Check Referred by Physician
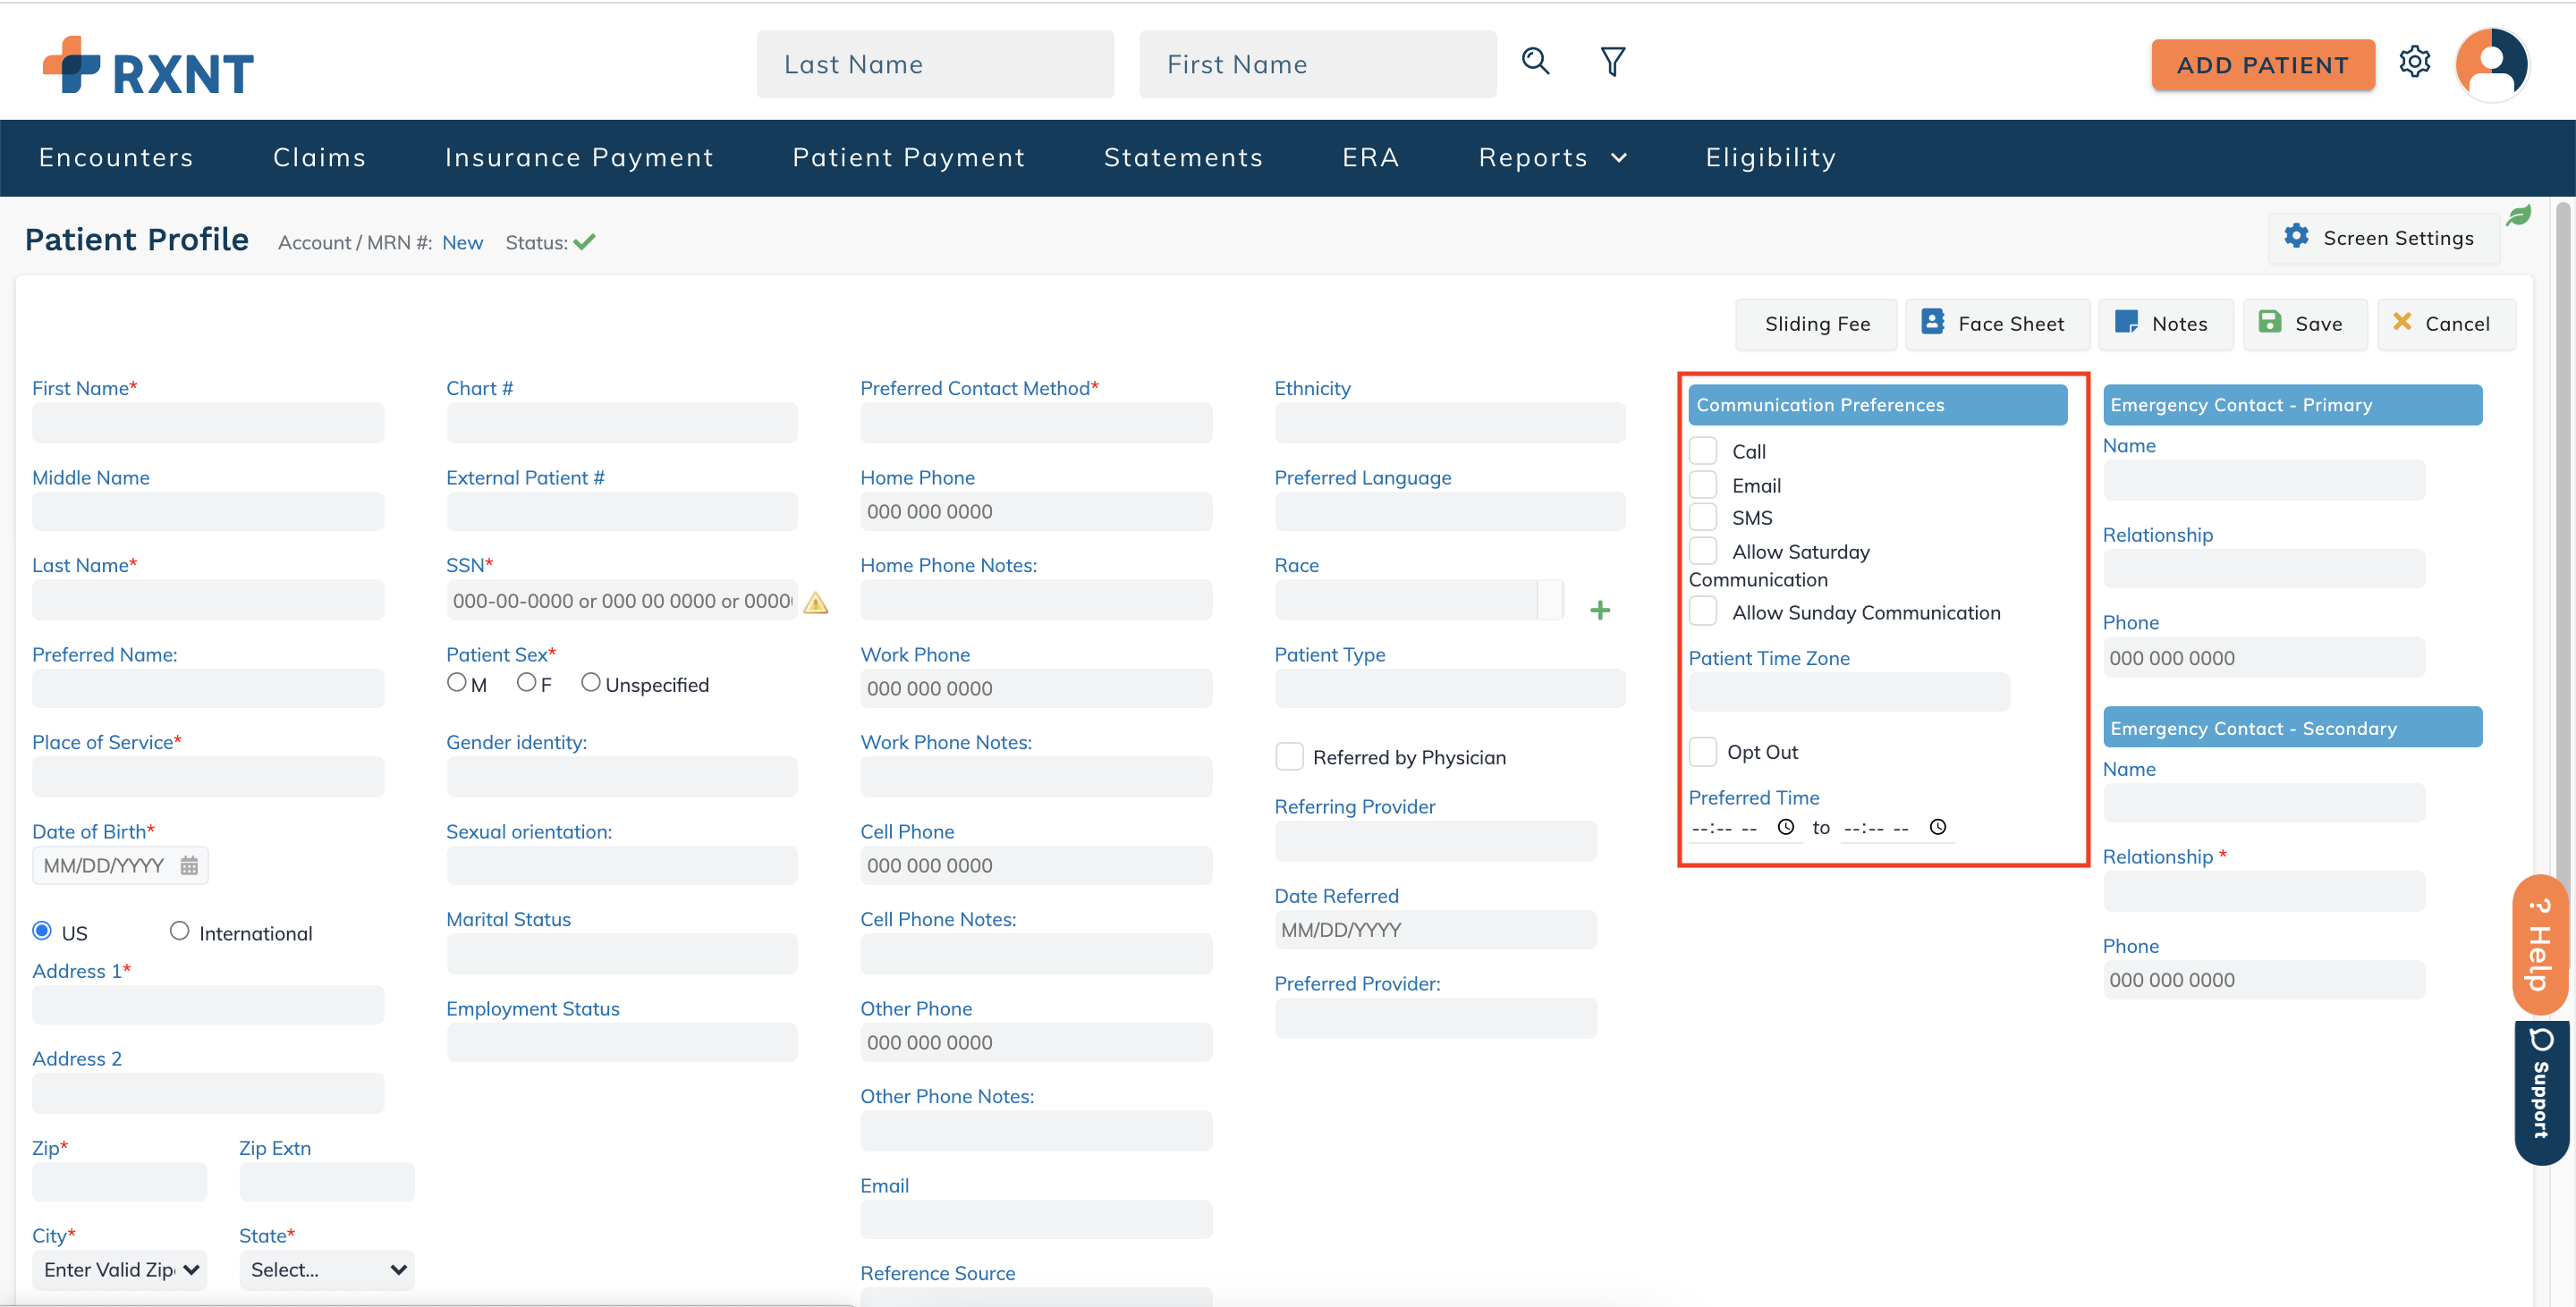 1289,756
